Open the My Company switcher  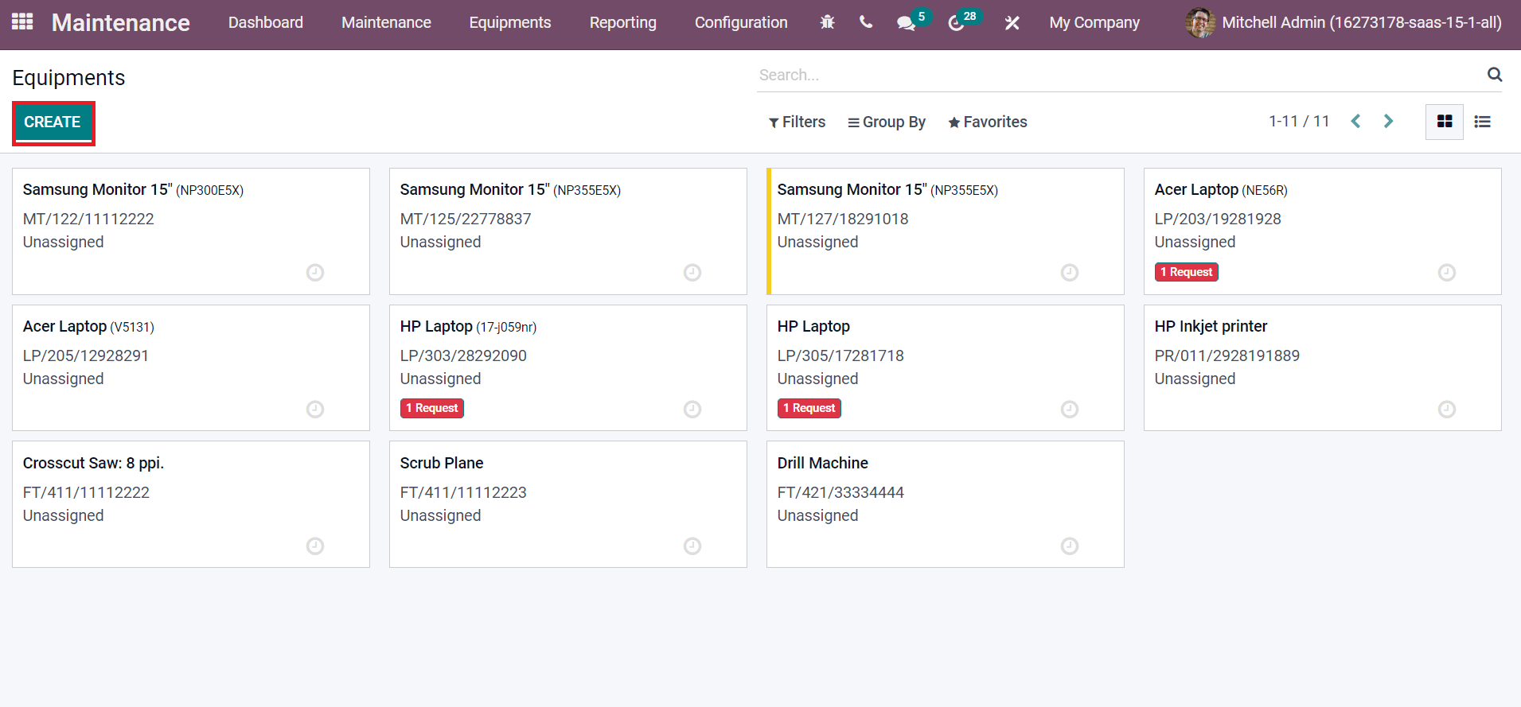click(x=1094, y=23)
